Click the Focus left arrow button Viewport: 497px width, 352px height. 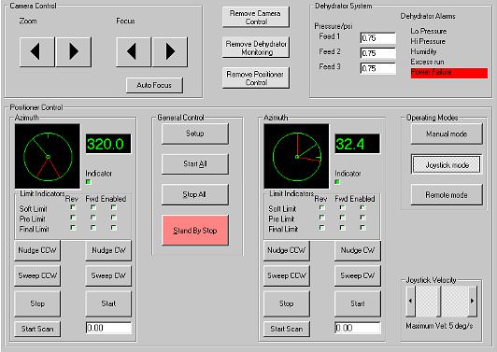pyautogui.click(x=134, y=51)
